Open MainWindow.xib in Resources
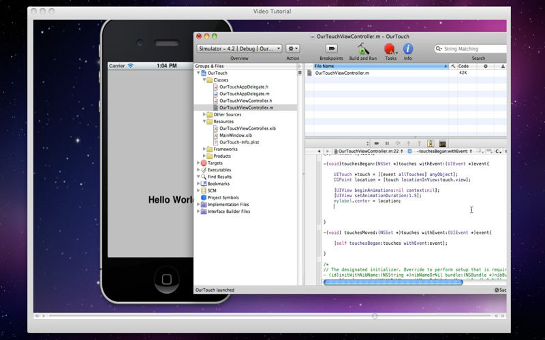 (x=236, y=135)
